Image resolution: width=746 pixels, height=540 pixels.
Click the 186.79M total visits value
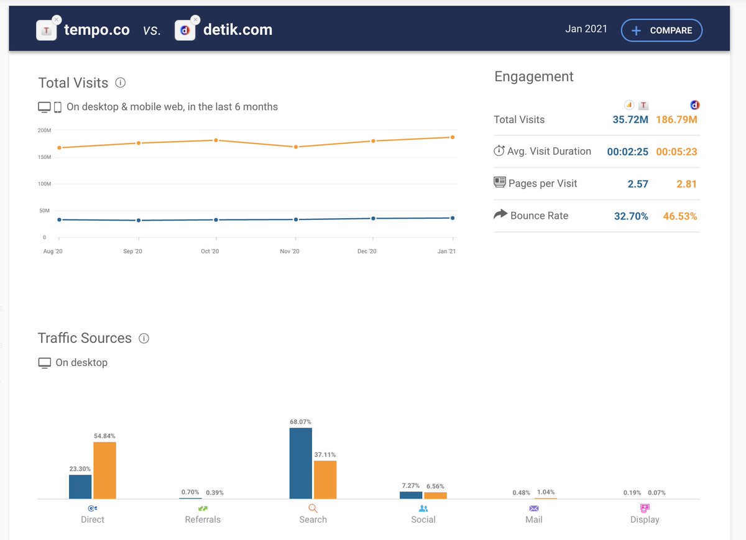[676, 119]
